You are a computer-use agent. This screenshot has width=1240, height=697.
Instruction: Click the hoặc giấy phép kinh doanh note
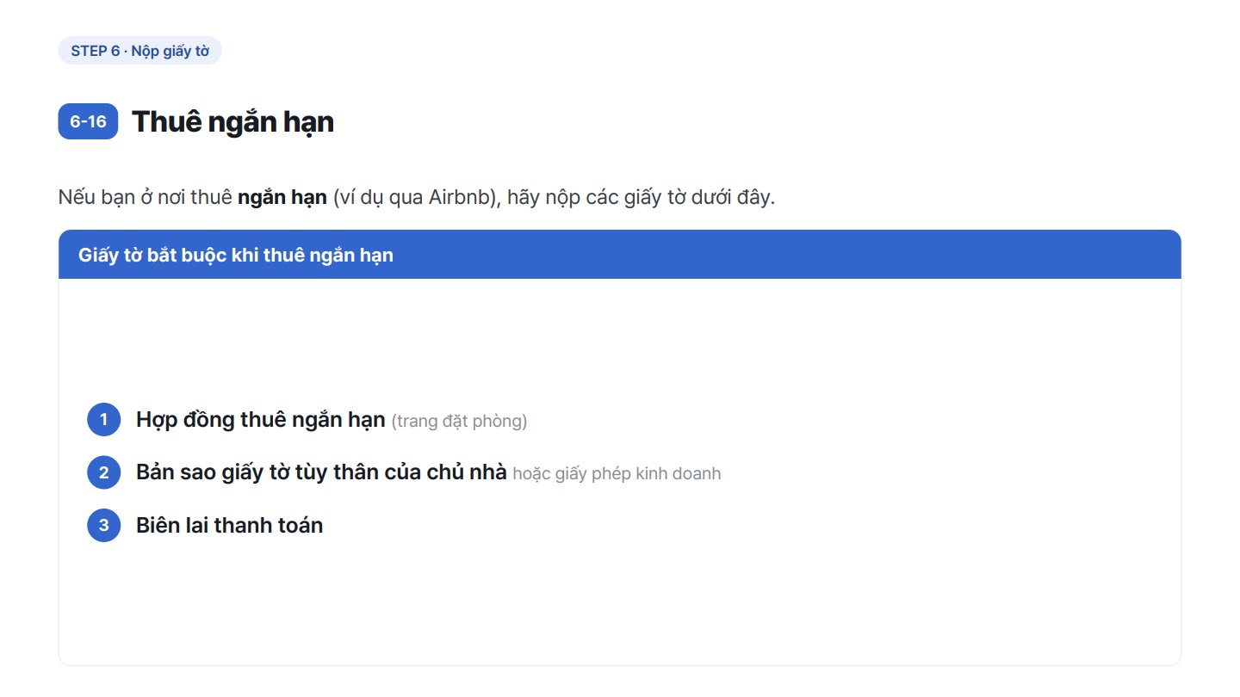point(617,474)
